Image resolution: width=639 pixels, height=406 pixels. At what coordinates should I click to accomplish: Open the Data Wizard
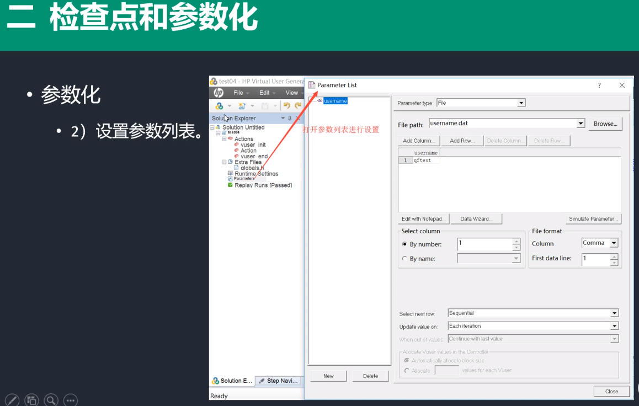pos(476,218)
